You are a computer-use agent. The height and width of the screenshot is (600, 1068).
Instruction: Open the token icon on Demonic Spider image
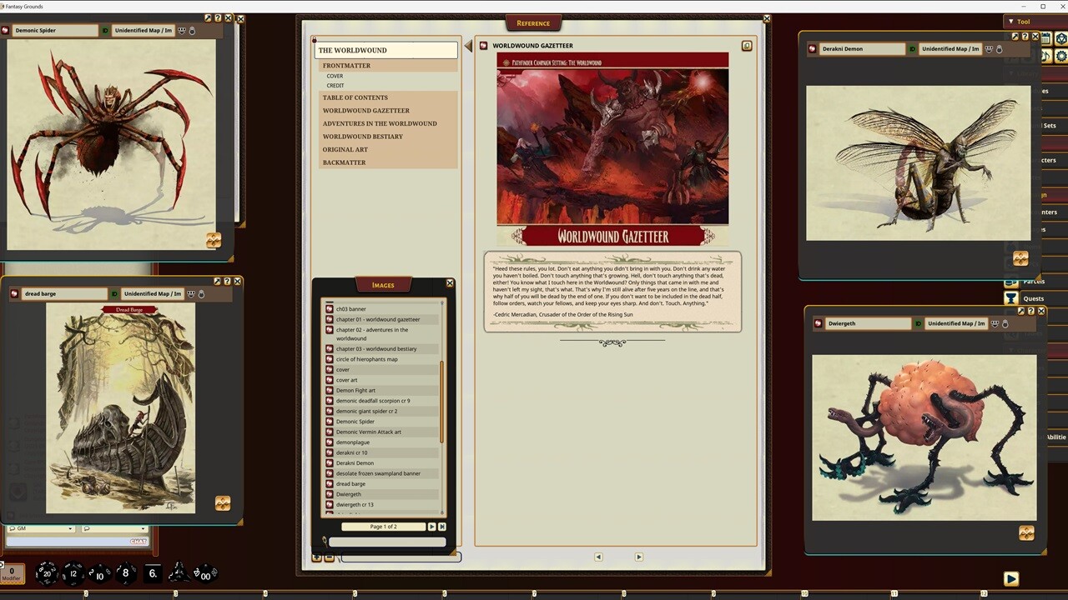[x=214, y=241]
